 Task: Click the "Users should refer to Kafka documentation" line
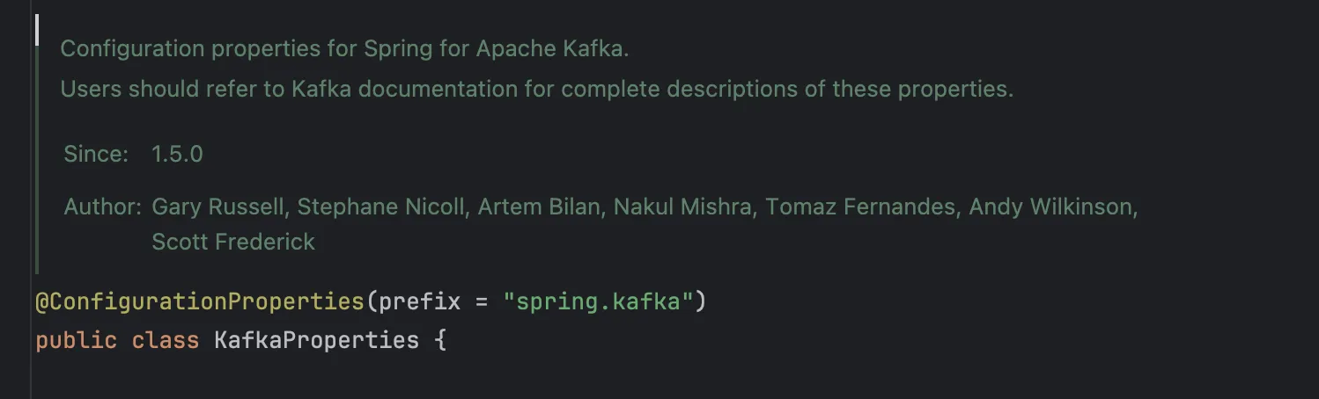pyautogui.click(x=537, y=89)
